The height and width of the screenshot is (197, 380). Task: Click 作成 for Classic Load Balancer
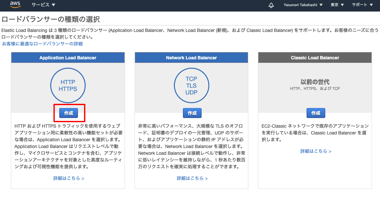pos(316,113)
